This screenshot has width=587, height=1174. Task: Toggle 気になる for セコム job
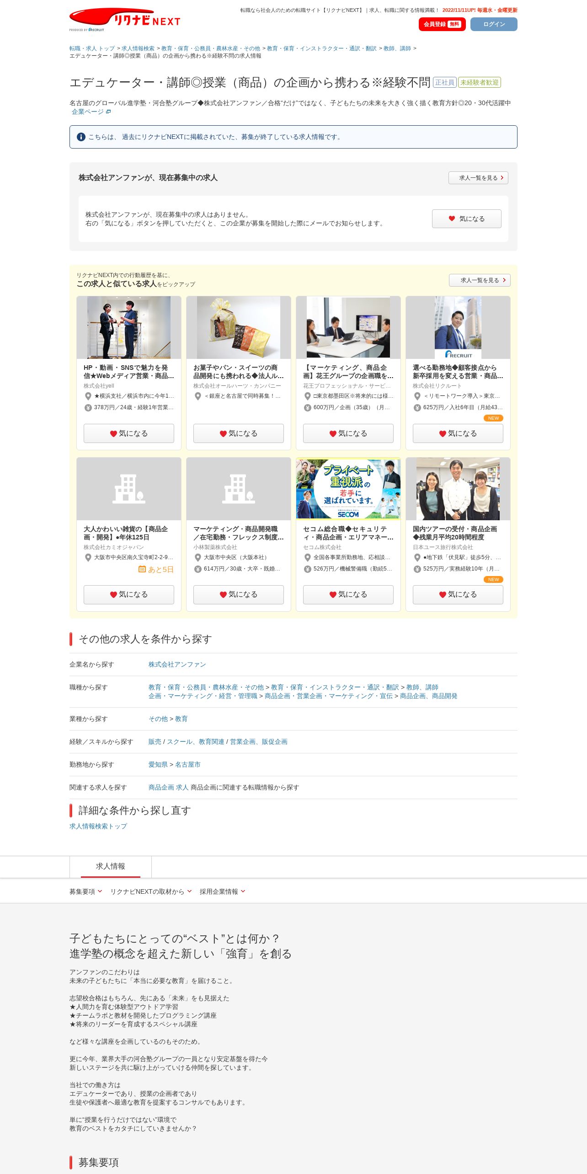348,594
